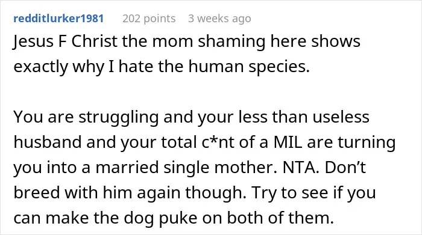Image resolution: width=422 pixels, height=235 pixels.
Task: Click the text 'married single mother'
Action: pyautogui.click(x=186, y=168)
